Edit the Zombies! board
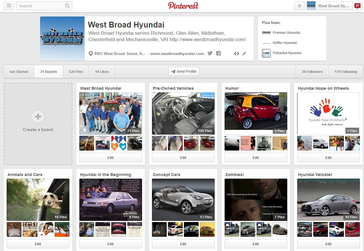364x251 pixels. pyautogui.click(x=256, y=244)
